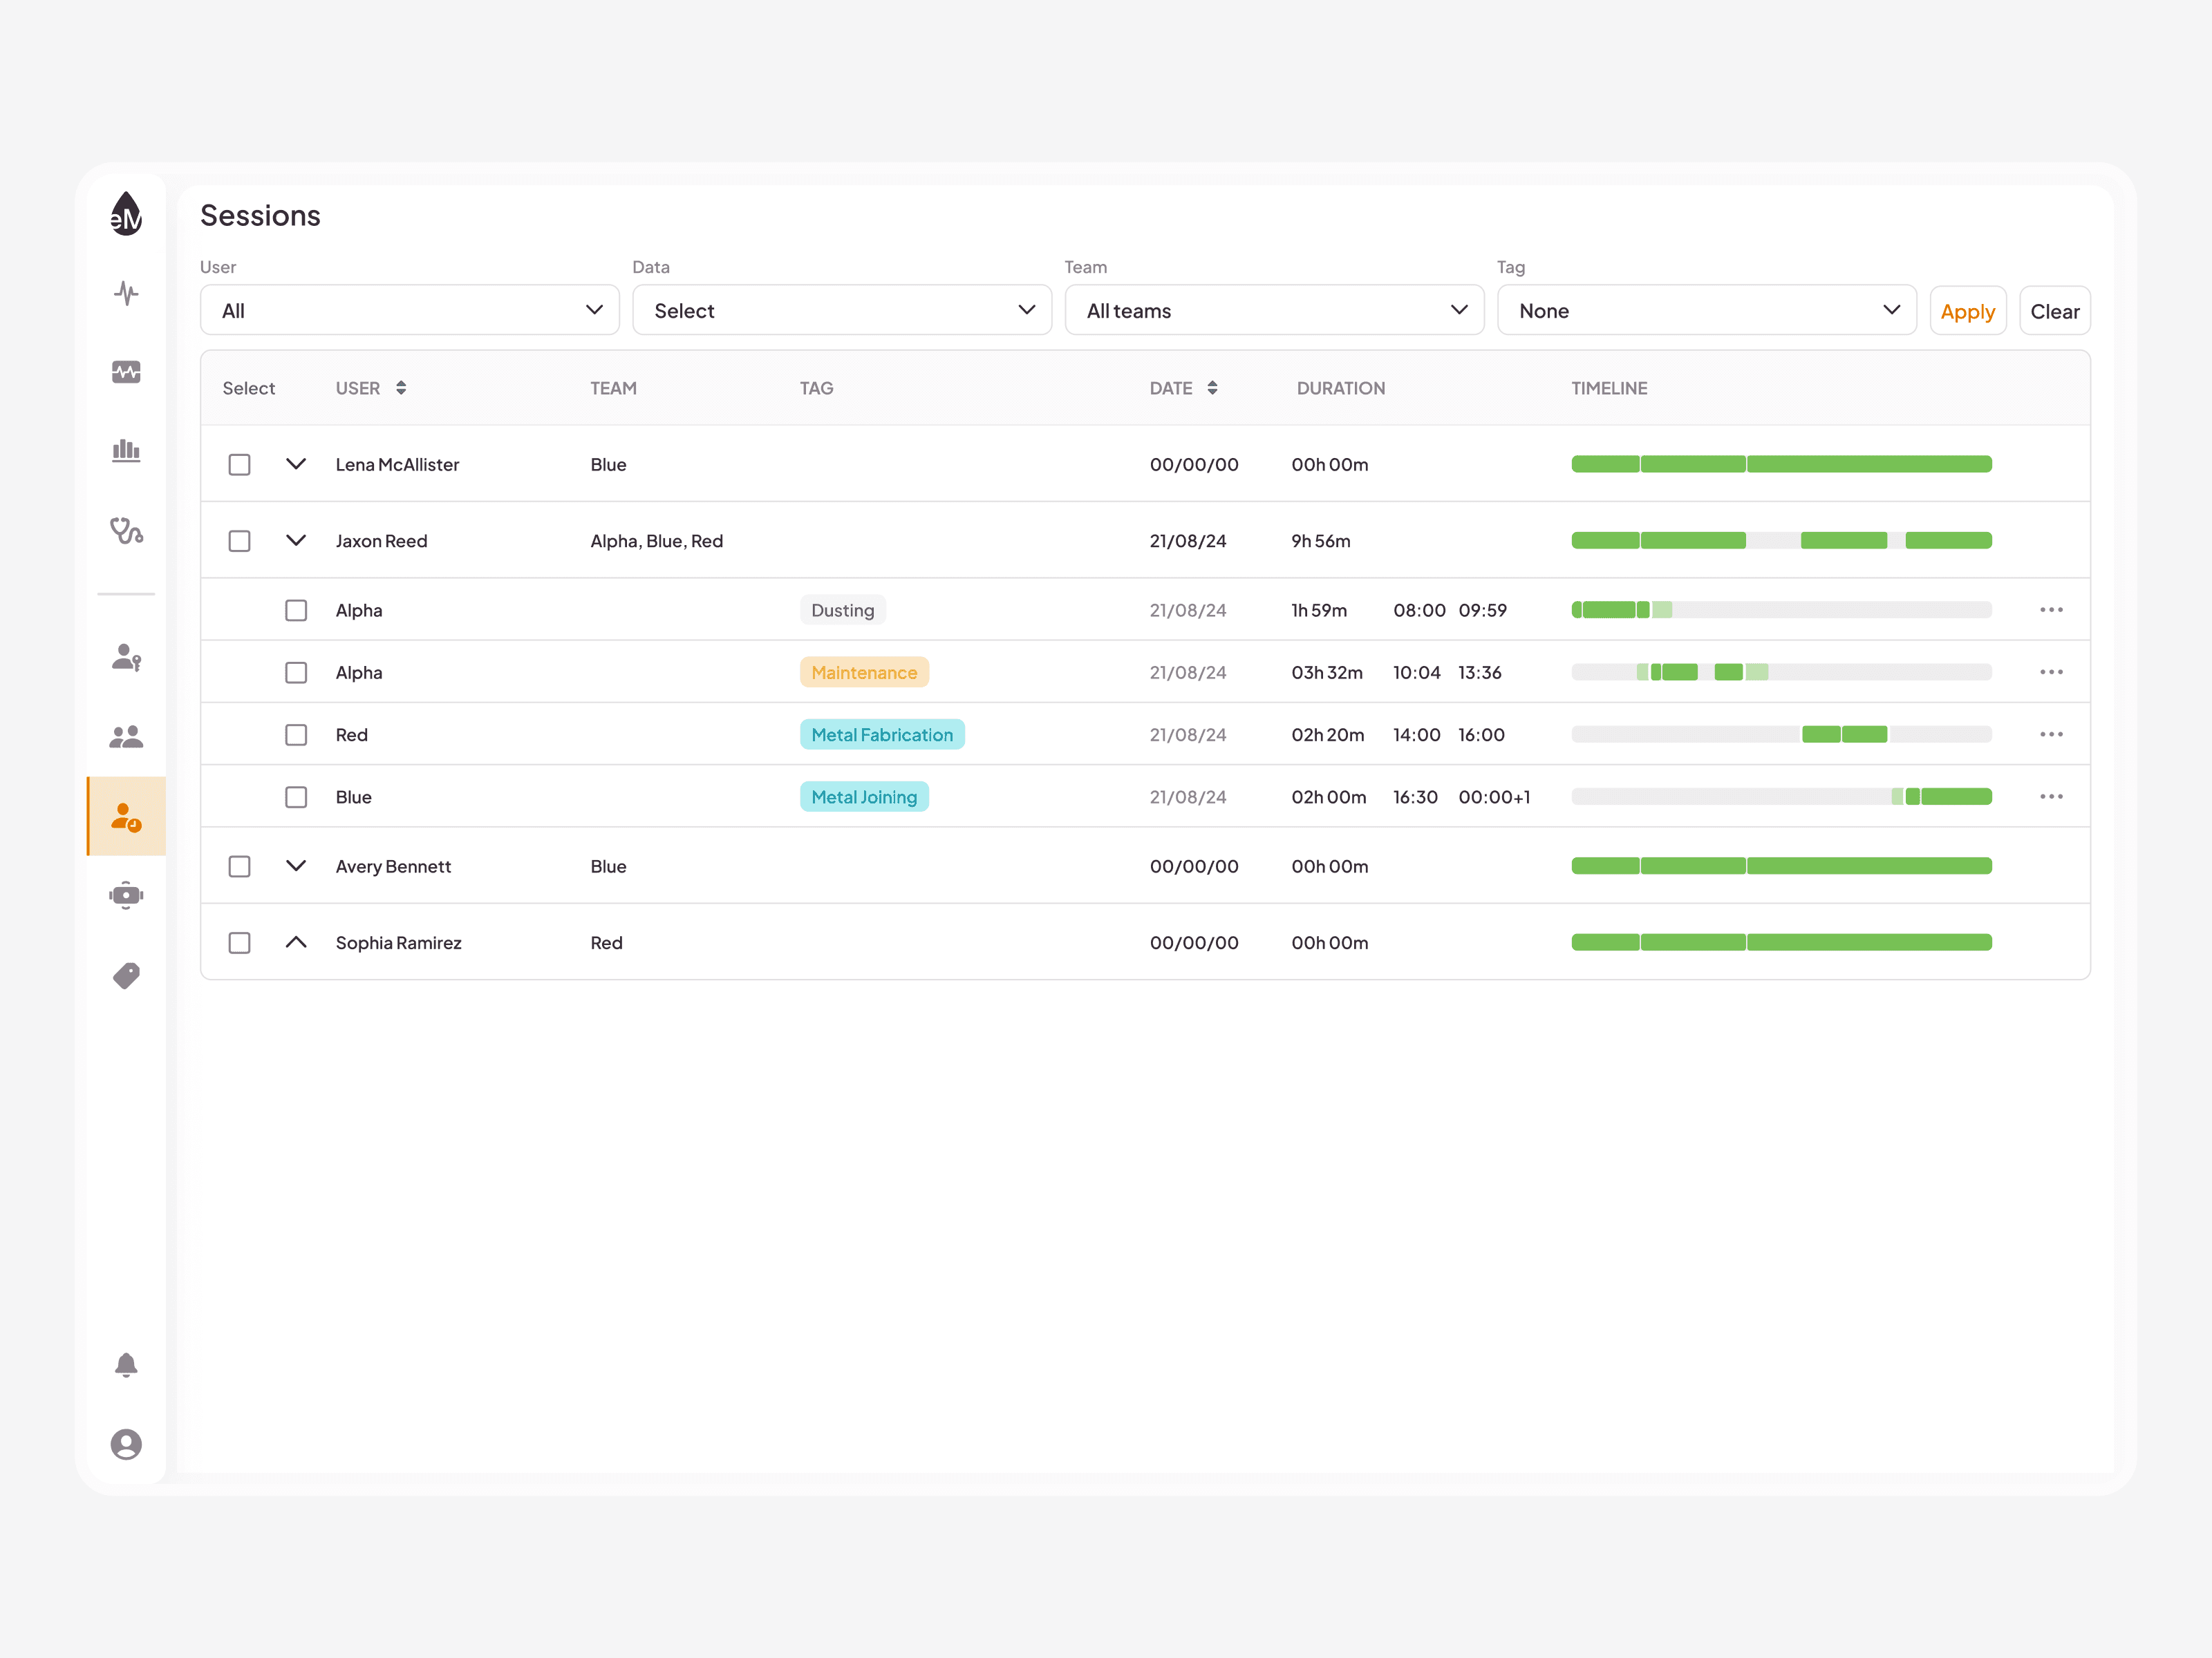Open the teams group icon
The image size is (2212, 1658).
[x=126, y=736]
